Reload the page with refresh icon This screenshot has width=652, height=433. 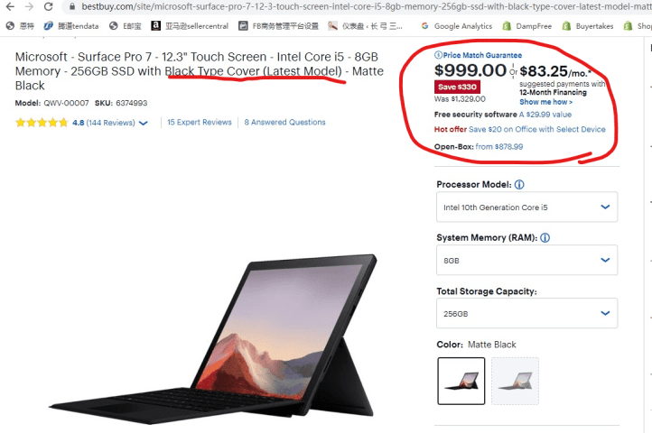pos(48,6)
